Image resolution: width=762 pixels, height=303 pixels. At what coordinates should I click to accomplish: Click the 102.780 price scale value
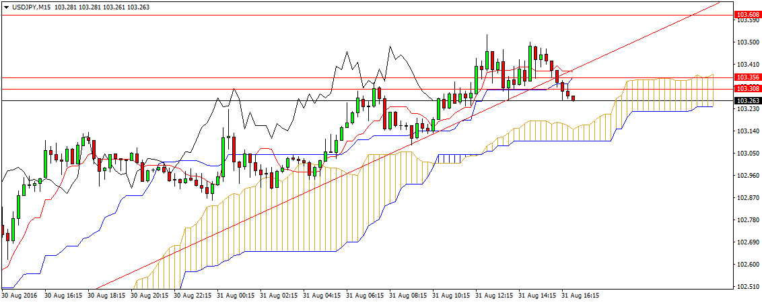point(748,220)
